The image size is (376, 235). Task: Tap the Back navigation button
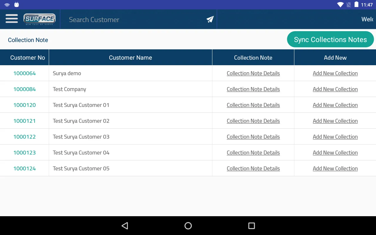(125, 226)
